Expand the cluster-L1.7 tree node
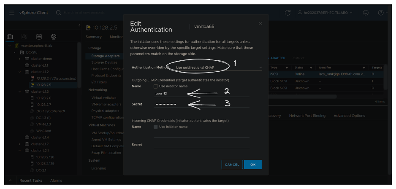 click(x=20, y=144)
